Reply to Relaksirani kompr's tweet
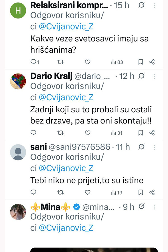 (x=34, y=62)
